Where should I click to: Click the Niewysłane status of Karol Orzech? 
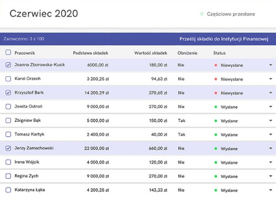(232, 79)
